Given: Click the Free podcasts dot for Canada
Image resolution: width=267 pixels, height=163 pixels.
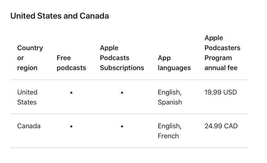Looking at the screenshot, I should click(x=71, y=127).
